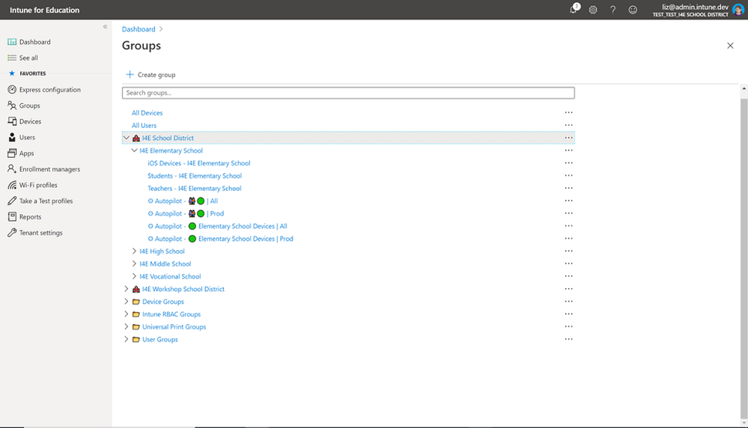Image resolution: width=748 pixels, height=428 pixels.
Task: Go to Dashboard in the sidebar
Action: (x=35, y=42)
